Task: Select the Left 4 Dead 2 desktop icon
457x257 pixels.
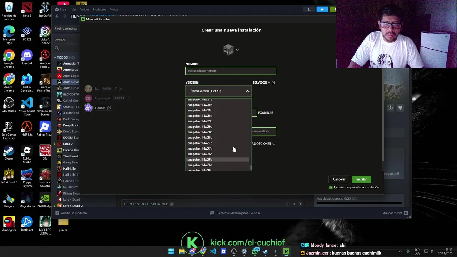Action: (x=9, y=176)
